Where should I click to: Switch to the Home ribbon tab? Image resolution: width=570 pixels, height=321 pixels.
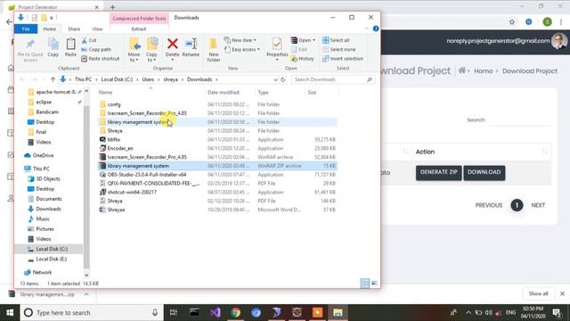50,29
